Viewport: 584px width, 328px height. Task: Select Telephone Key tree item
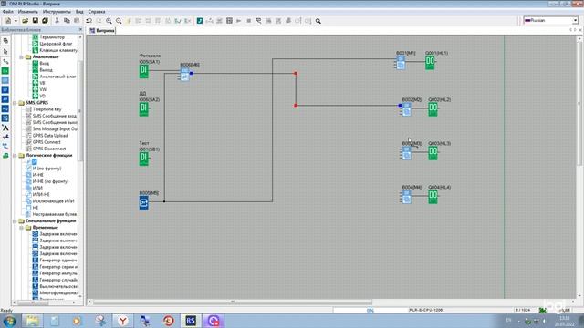(x=47, y=109)
